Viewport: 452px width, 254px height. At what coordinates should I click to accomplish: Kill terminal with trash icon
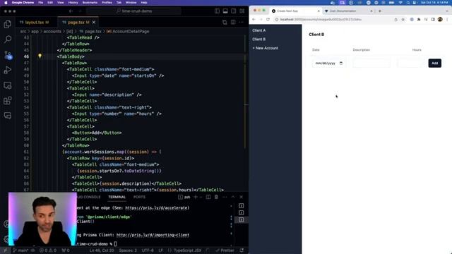tap(216, 197)
